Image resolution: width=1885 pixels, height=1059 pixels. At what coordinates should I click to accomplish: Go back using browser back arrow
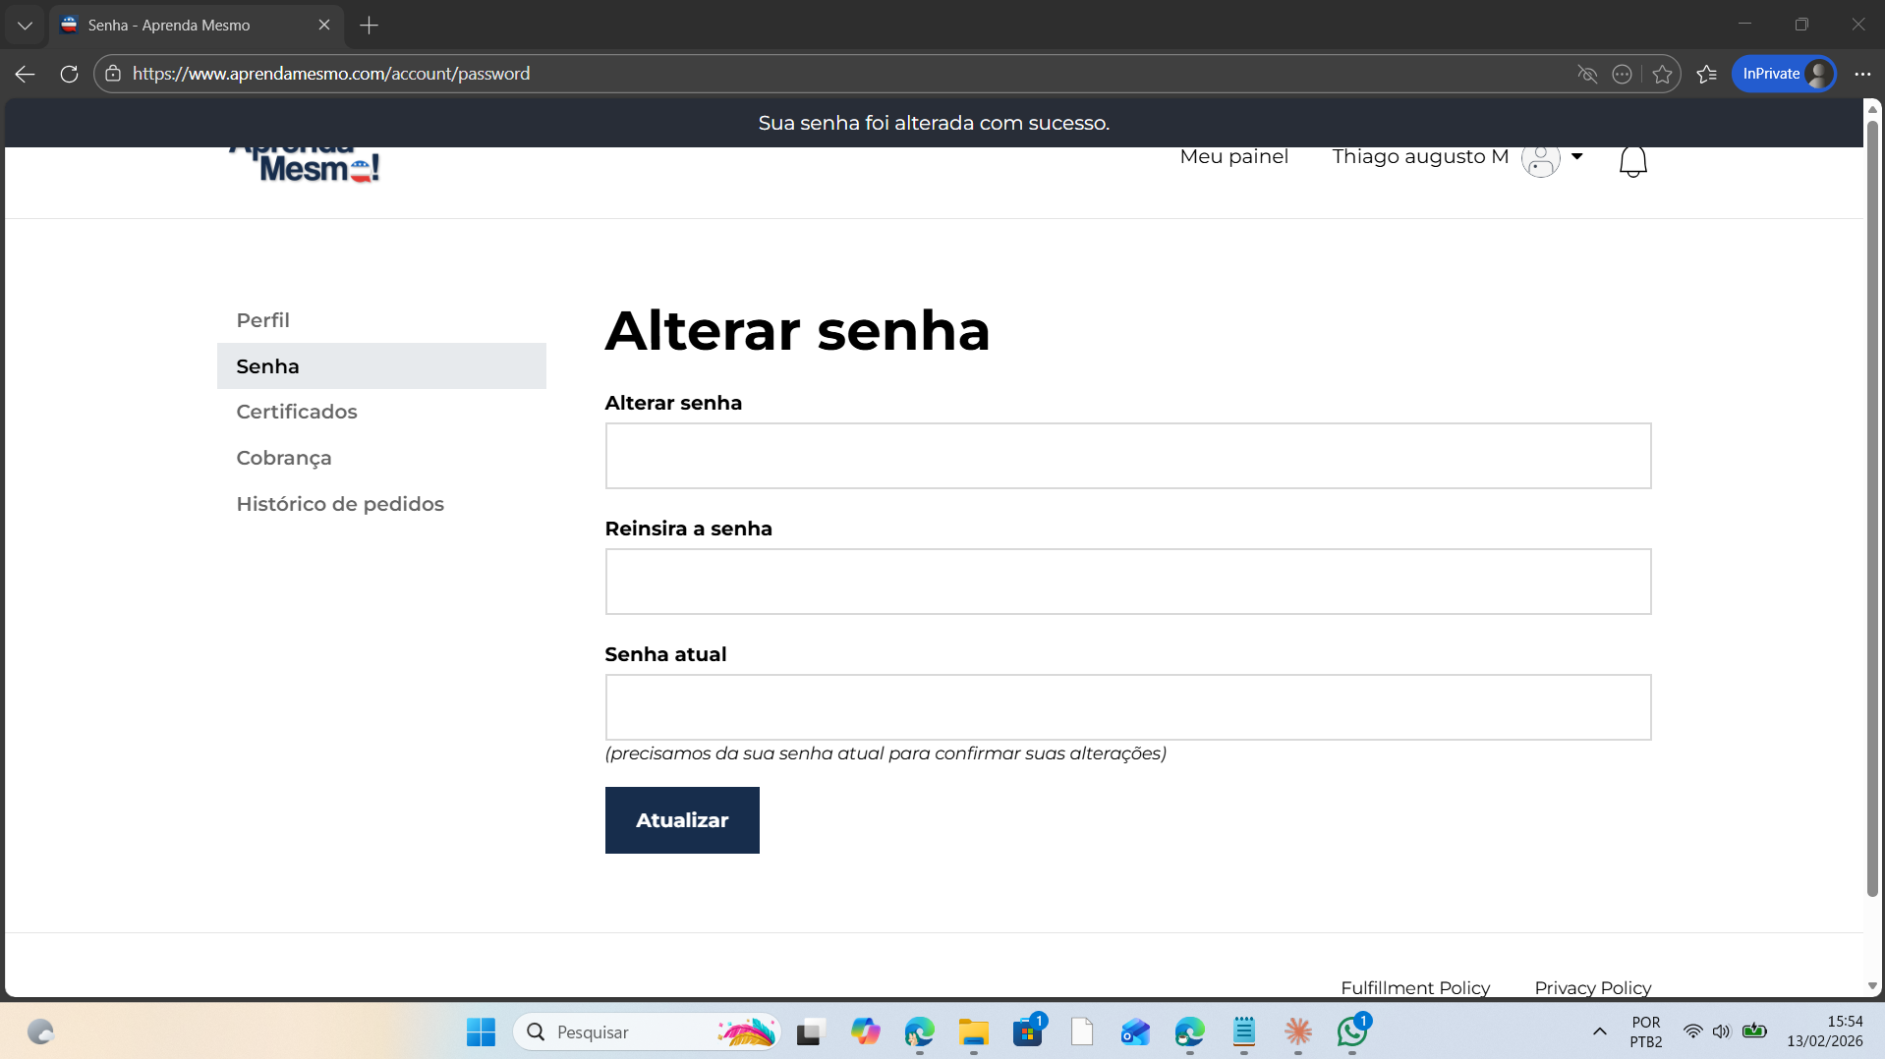coord(26,74)
